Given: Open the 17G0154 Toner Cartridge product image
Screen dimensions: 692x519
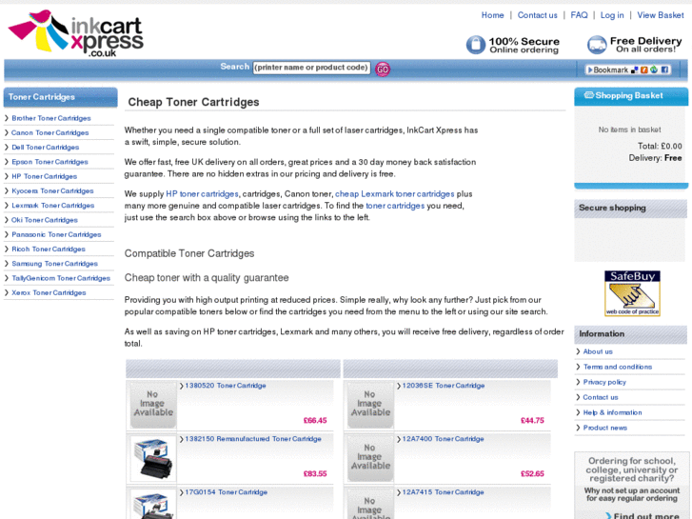Looking at the screenshot, I should pyautogui.click(x=152, y=505).
